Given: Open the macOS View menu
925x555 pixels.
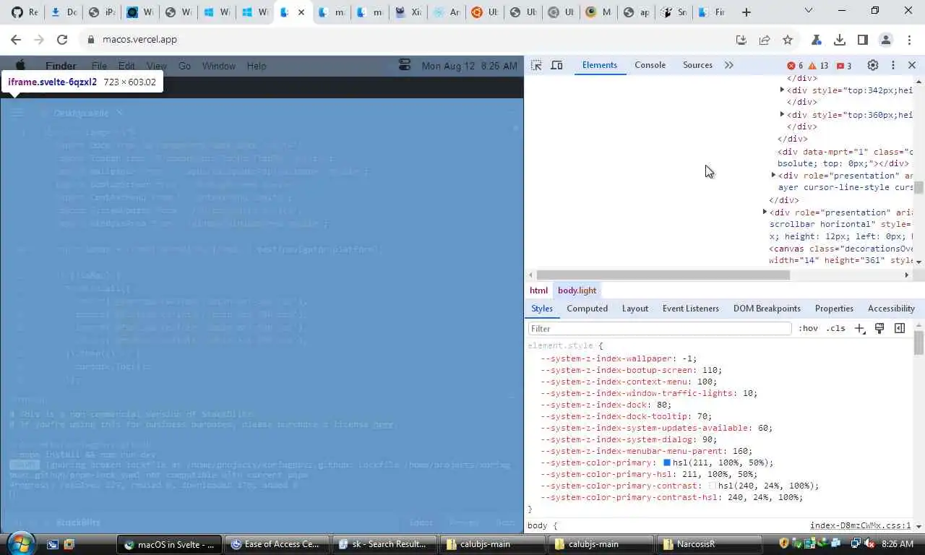Looking at the screenshot, I should coord(157,66).
